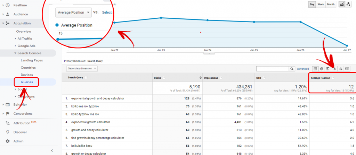The image size is (356, 155).
Task: Select the pie chart percentage view icon
Action: click(322, 69)
